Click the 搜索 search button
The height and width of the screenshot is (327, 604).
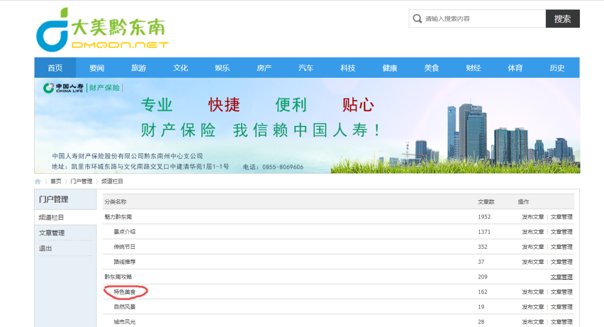(x=563, y=18)
